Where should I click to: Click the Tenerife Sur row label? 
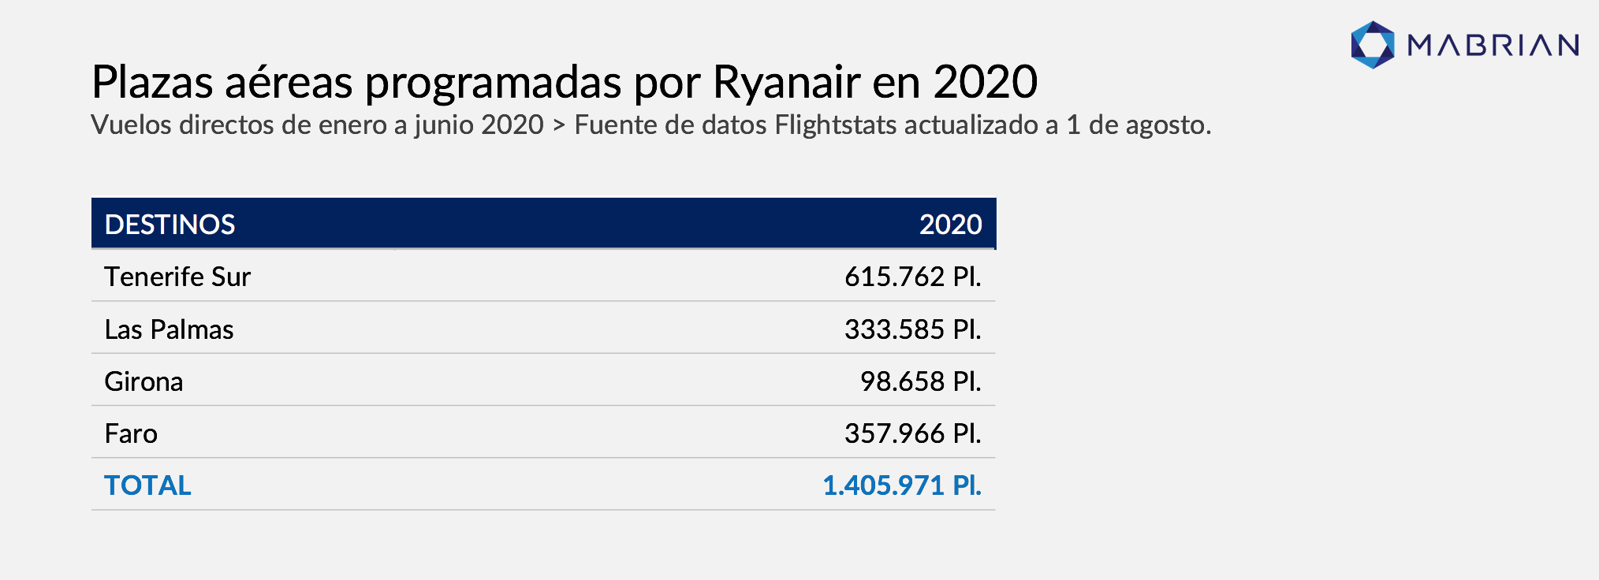pyautogui.click(x=177, y=277)
